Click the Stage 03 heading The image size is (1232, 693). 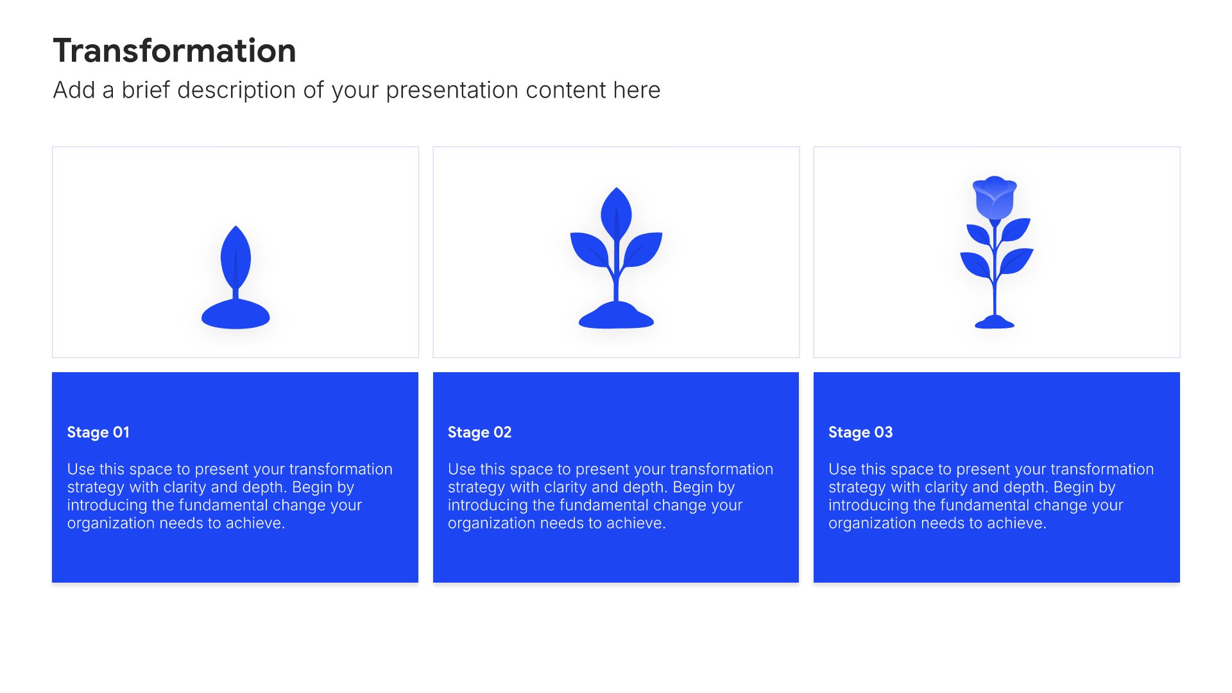(860, 432)
